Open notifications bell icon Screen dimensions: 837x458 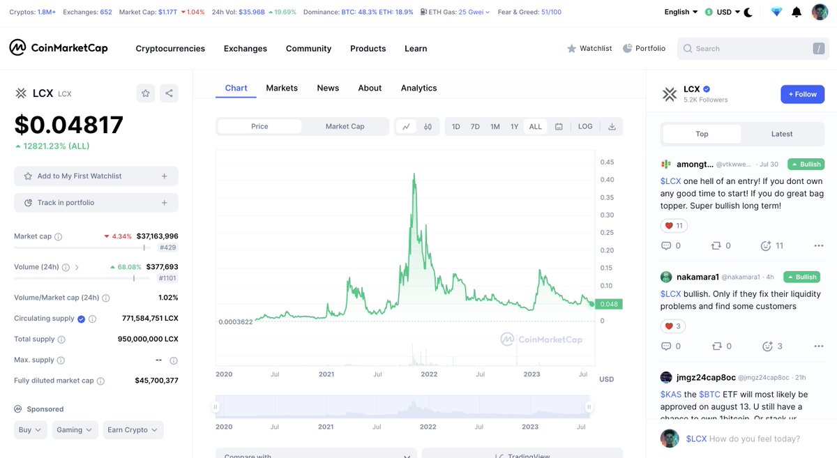tap(797, 12)
